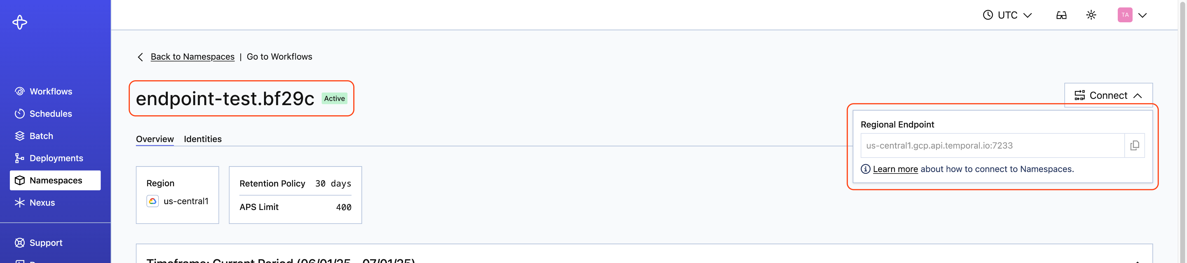The image size is (1187, 263).
Task: Open the Deployments section
Action: tap(56, 158)
